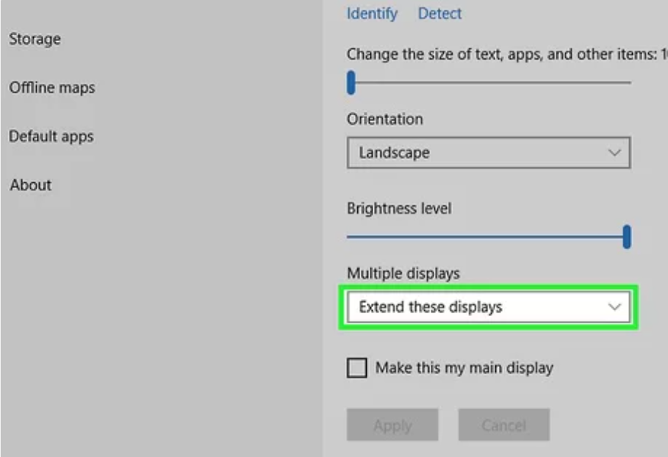Click the Orientation dropdown chevron arrow

[614, 153]
